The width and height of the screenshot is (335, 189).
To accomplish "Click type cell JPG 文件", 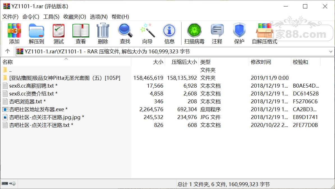I will click(210, 117).
